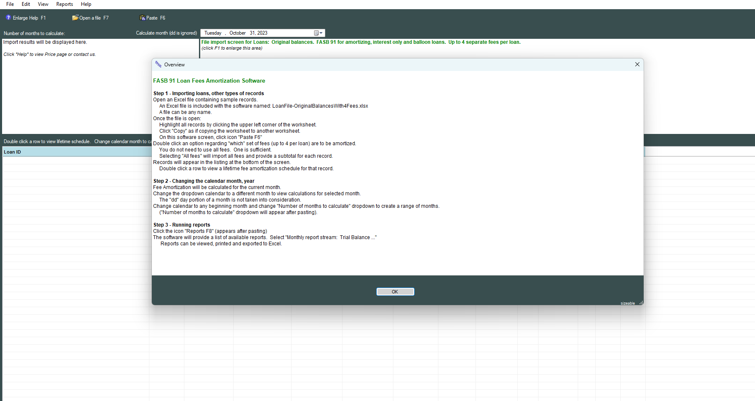Image resolution: width=755 pixels, height=401 pixels.
Task: Click the Overview dialog title icon
Action: click(x=159, y=64)
